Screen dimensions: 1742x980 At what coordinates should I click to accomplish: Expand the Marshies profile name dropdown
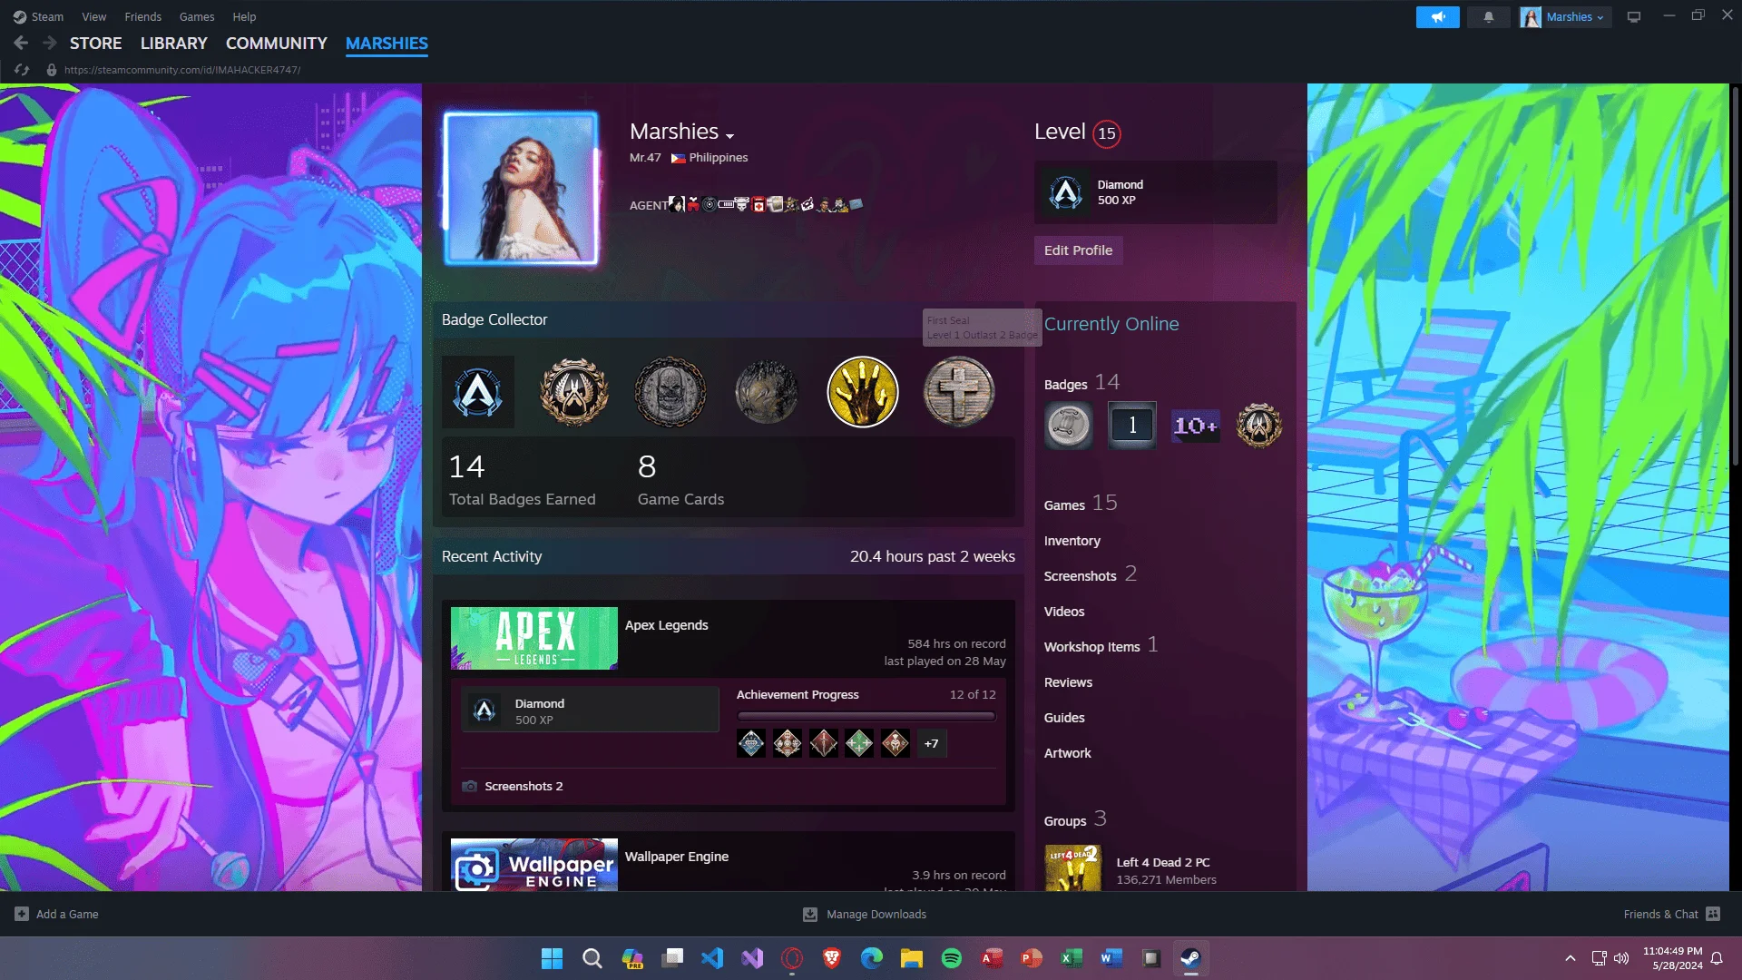tap(729, 135)
